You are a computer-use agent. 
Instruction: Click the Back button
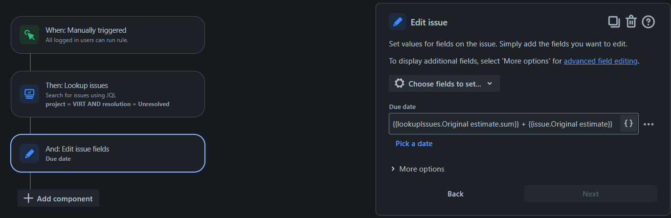tap(455, 194)
